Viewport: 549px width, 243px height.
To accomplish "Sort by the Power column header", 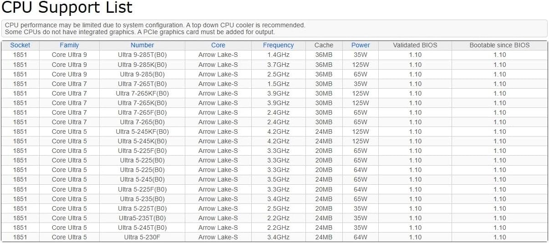I will click(361, 45).
